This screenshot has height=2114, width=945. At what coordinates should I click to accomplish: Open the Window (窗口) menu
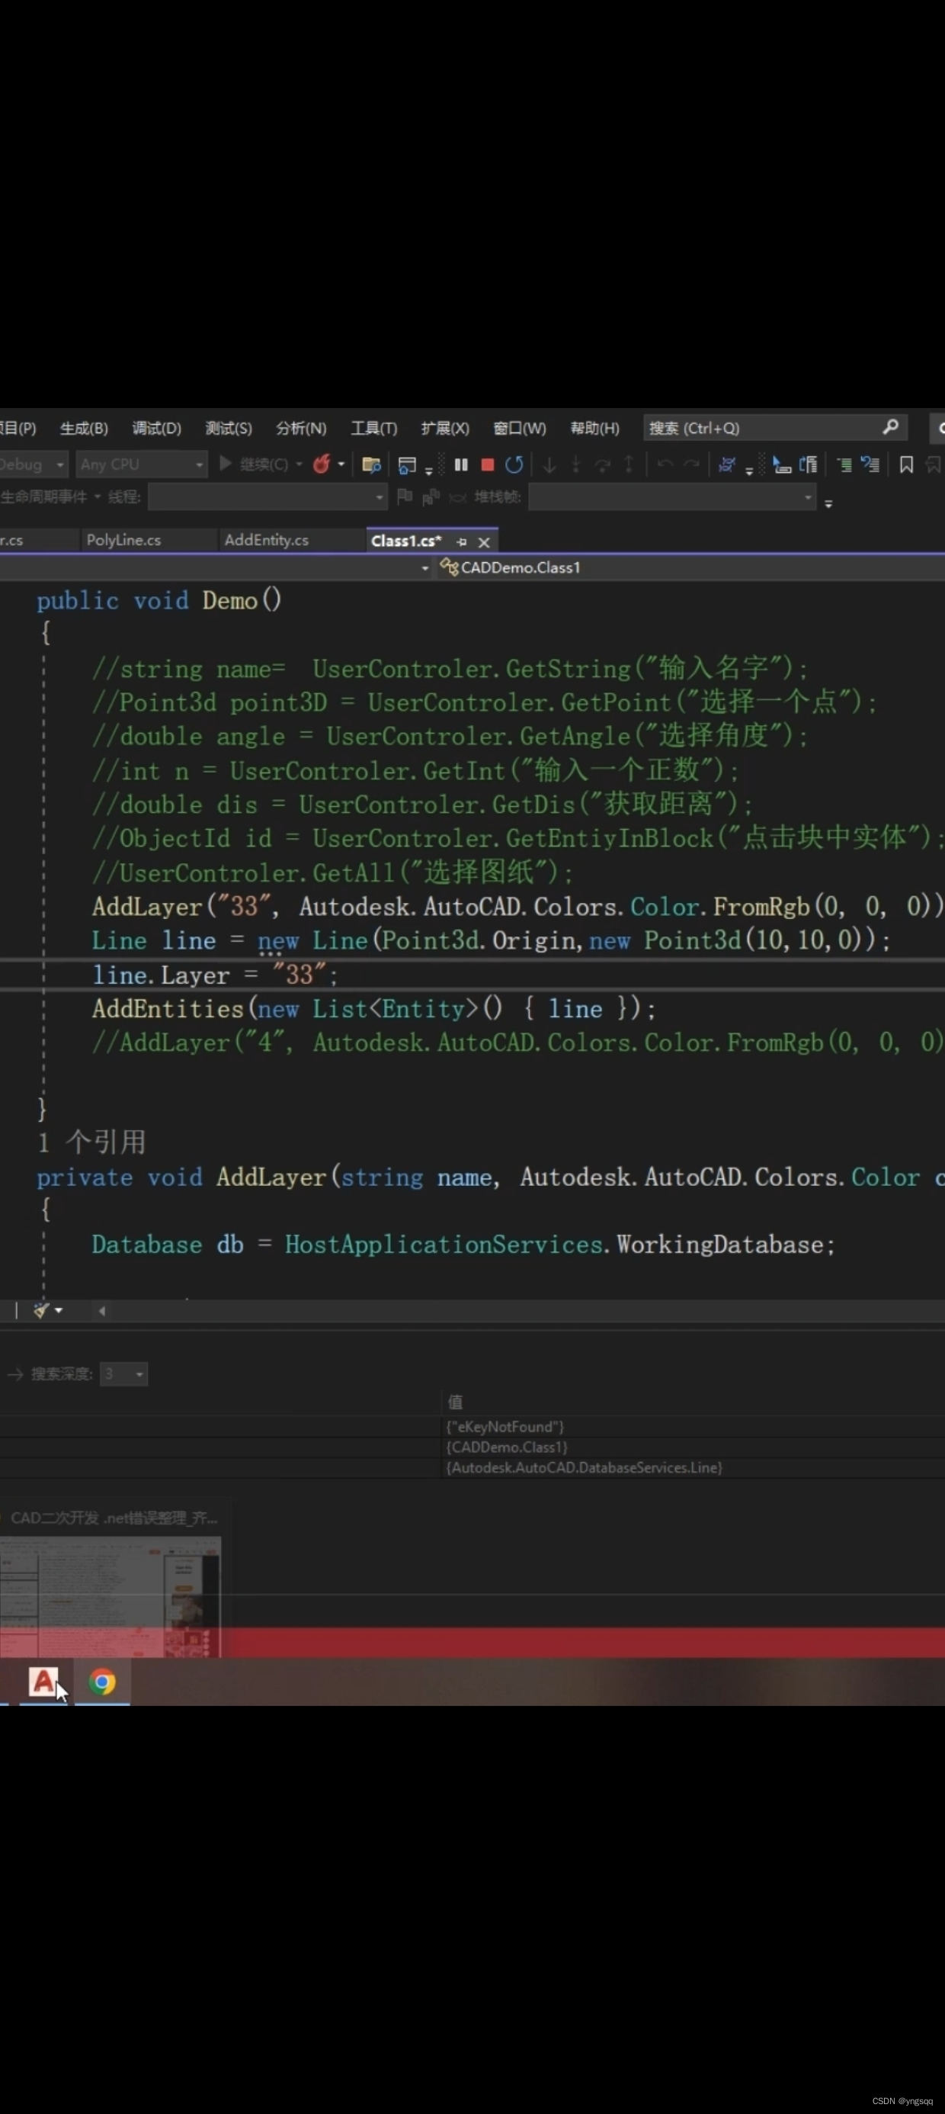click(519, 428)
